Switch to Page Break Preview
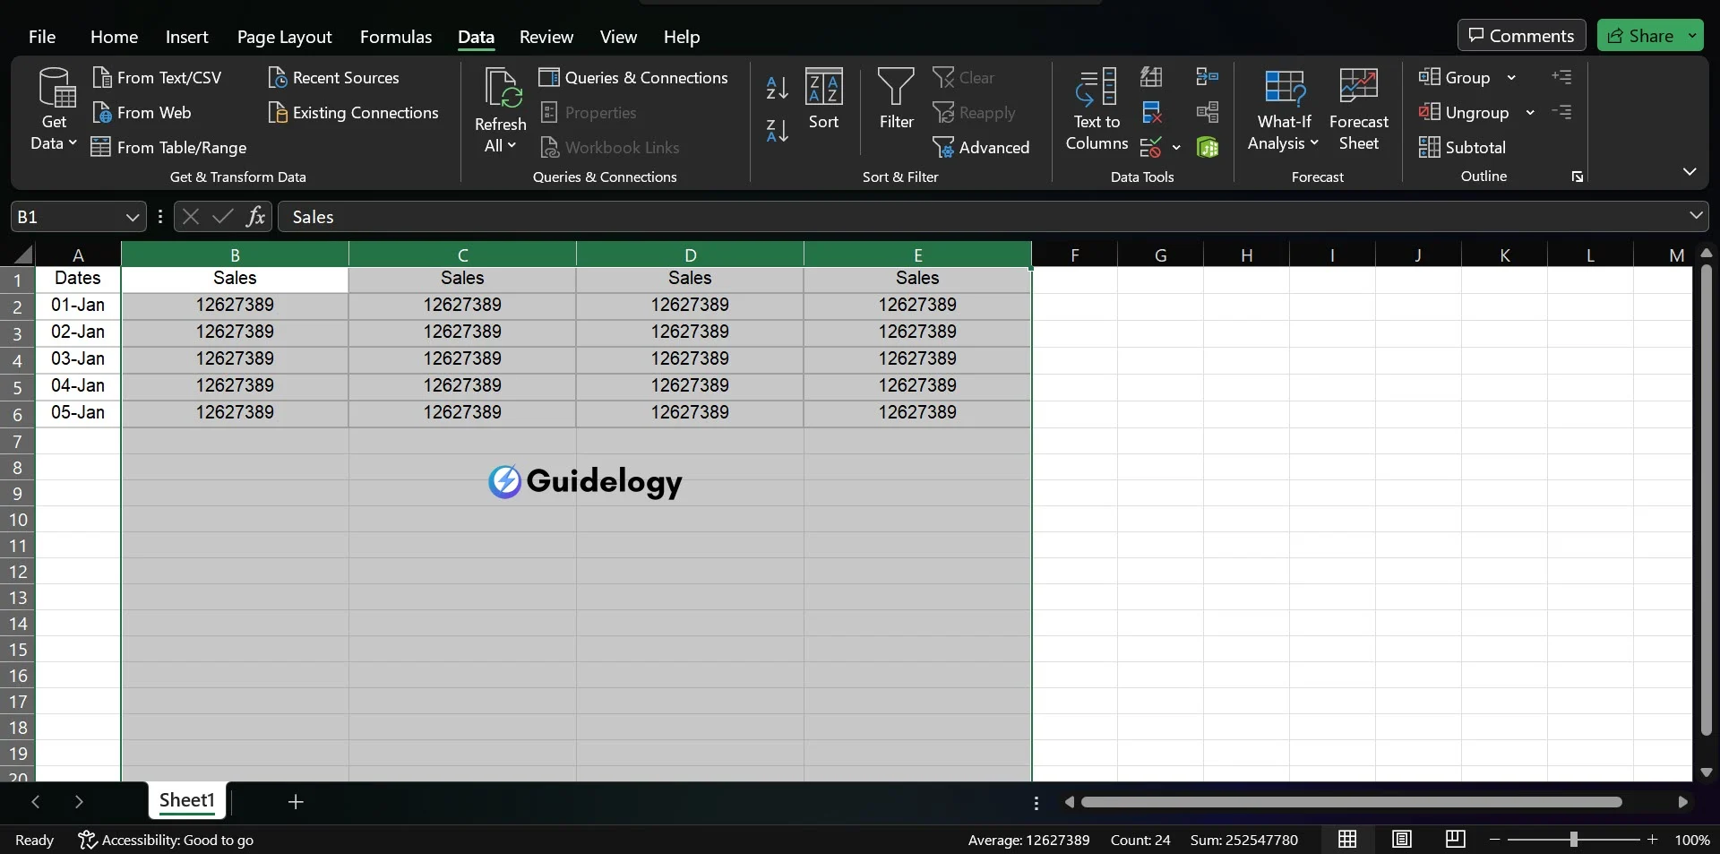 tap(1455, 840)
